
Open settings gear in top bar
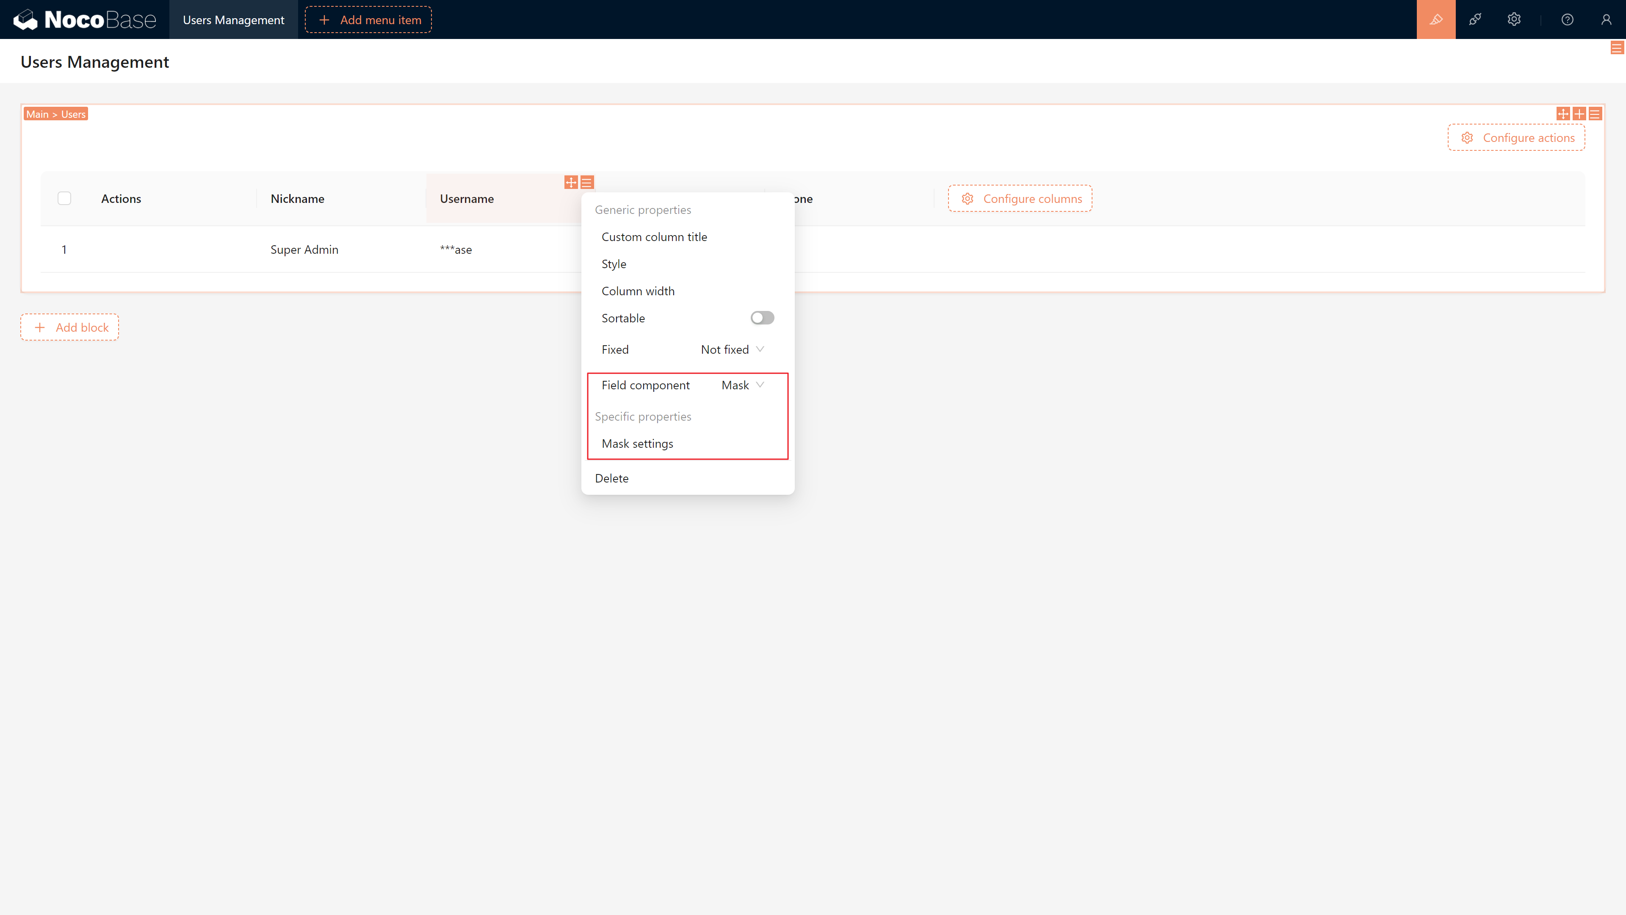[1514, 19]
